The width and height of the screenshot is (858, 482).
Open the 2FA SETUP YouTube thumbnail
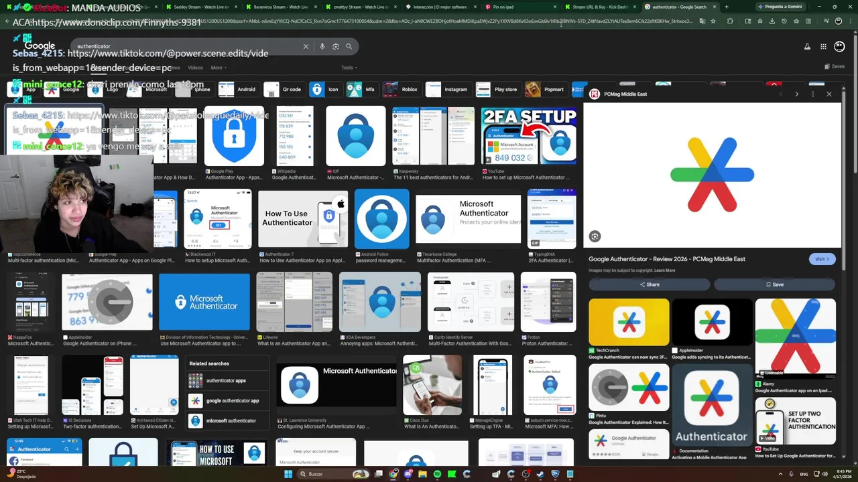[529, 136]
